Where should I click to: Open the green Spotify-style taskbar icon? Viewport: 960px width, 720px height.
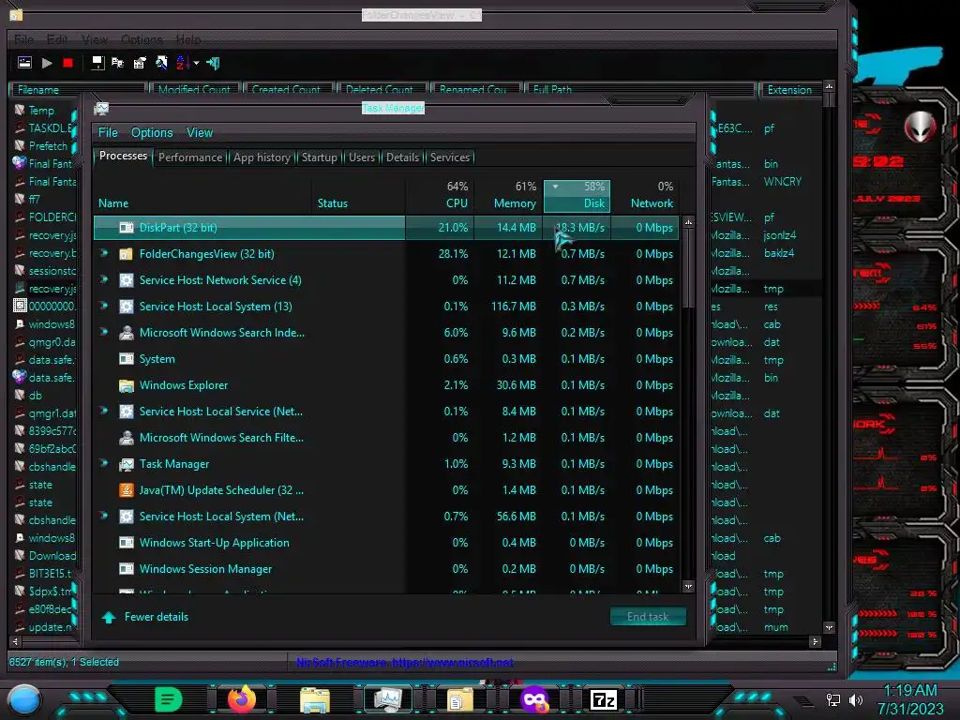tap(168, 699)
